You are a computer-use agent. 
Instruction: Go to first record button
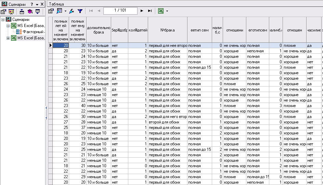pos(91,11)
